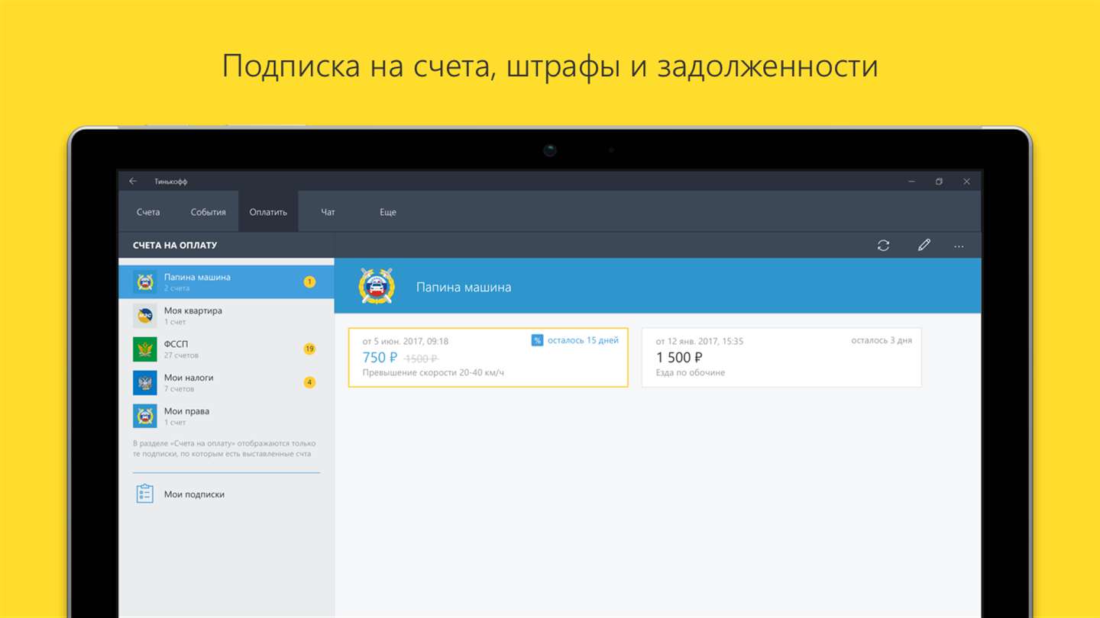Click the Папина машина traffic police icon
Image resolution: width=1100 pixels, height=618 pixels.
(145, 282)
